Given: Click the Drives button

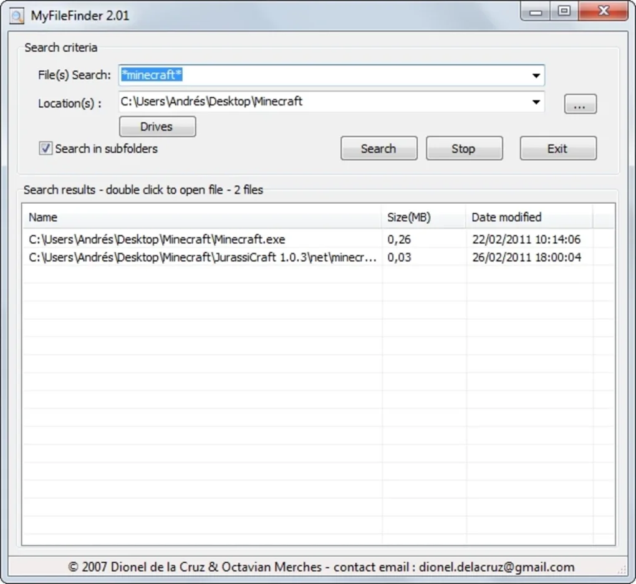Looking at the screenshot, I should pos(157,127).
